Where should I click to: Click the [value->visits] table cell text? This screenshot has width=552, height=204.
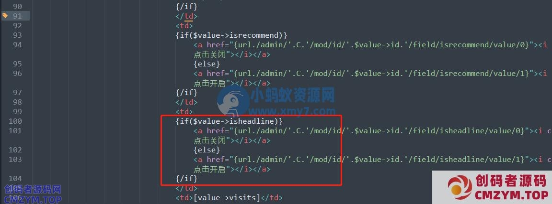[x=227, y=198]
